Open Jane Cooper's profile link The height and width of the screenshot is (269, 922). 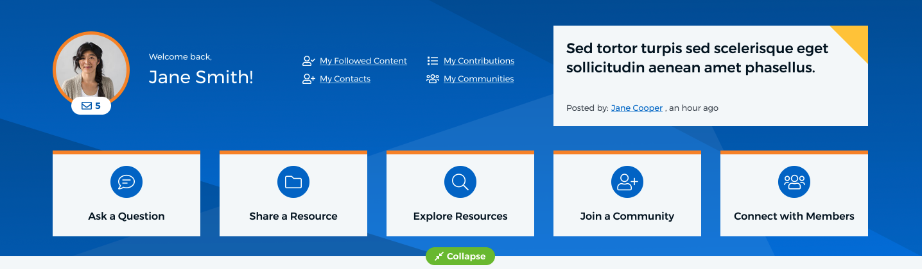coord(637,108)
